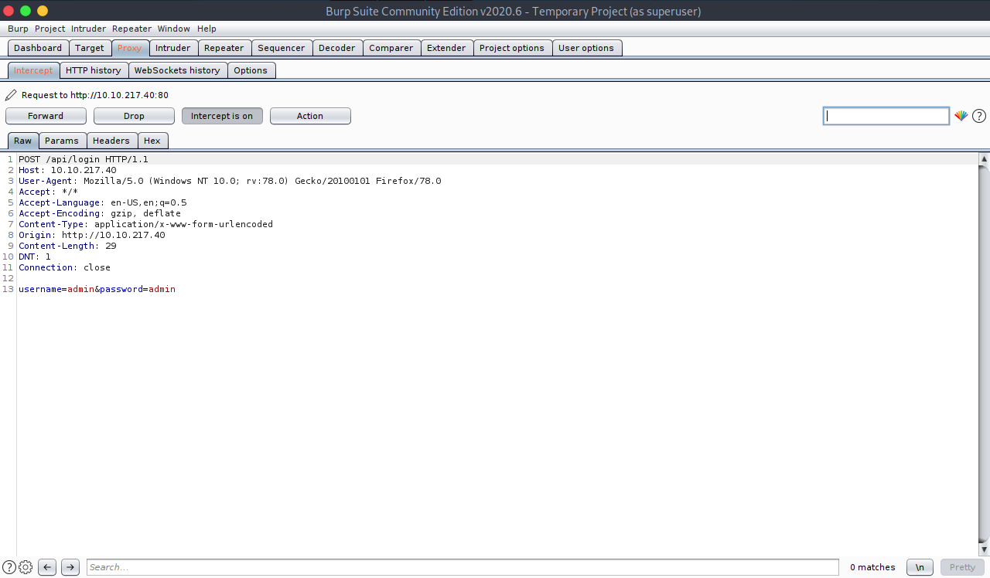The image size is (990, 578).
Task: Switch to the Dashboard tab
Action: [38, 48]
